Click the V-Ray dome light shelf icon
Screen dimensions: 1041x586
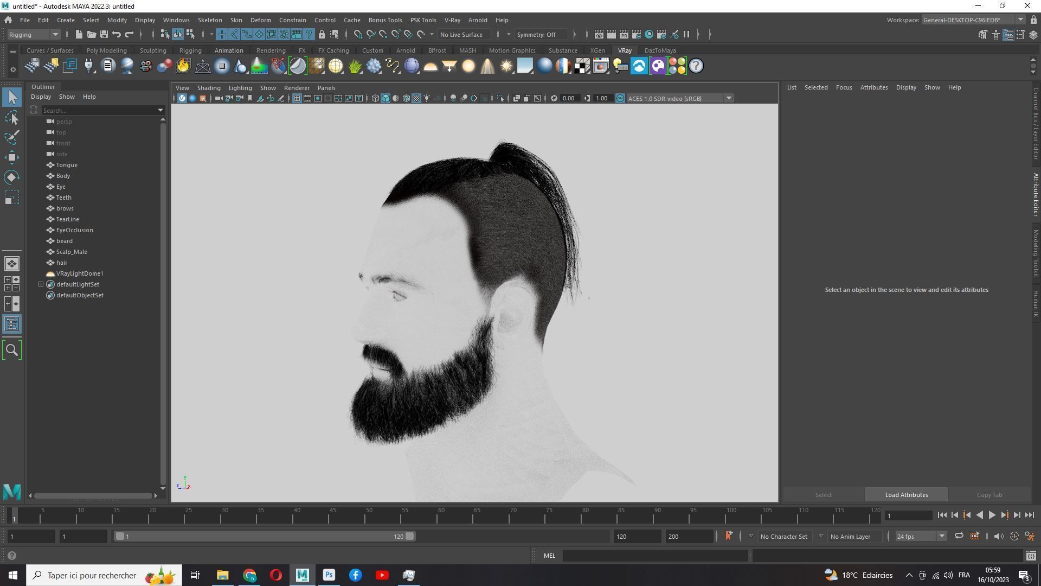click(x=430, y=66)
